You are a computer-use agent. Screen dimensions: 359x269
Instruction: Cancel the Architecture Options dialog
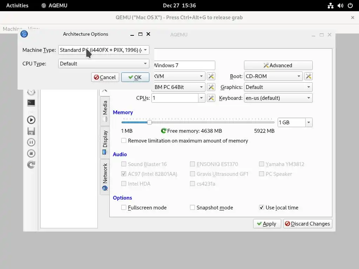coord(105,77)
